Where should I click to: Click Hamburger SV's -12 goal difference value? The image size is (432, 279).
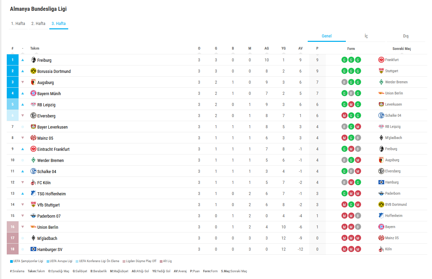point(300,249)
